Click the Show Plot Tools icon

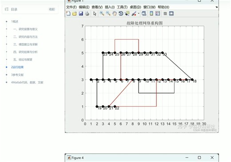click(x=171, y=13)
